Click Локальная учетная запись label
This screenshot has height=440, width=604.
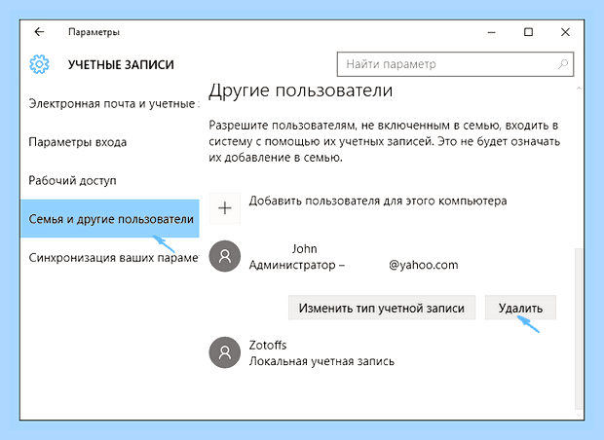[321, 361]
